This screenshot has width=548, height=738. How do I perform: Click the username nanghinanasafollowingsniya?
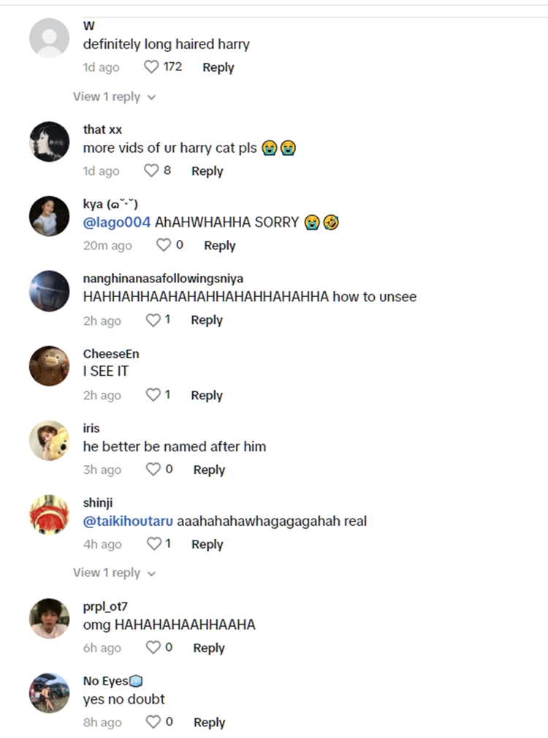163,279
